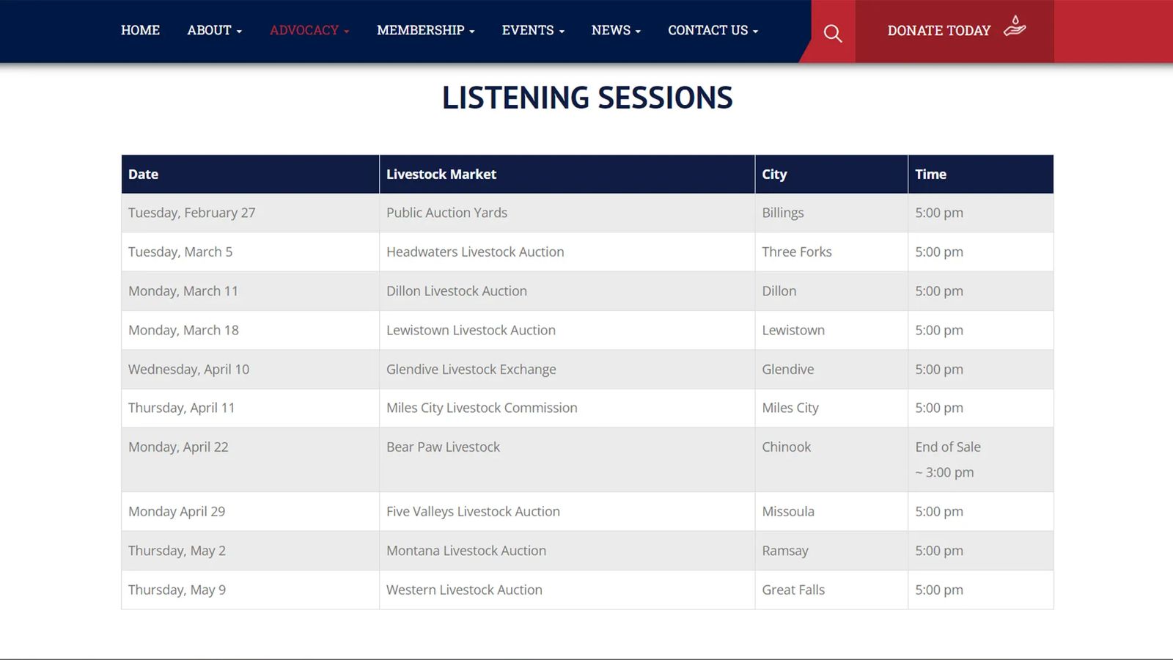Click the Date column header
This screenshot has height=660, width=1173.
pyautogui.click(x=250, y=174)
